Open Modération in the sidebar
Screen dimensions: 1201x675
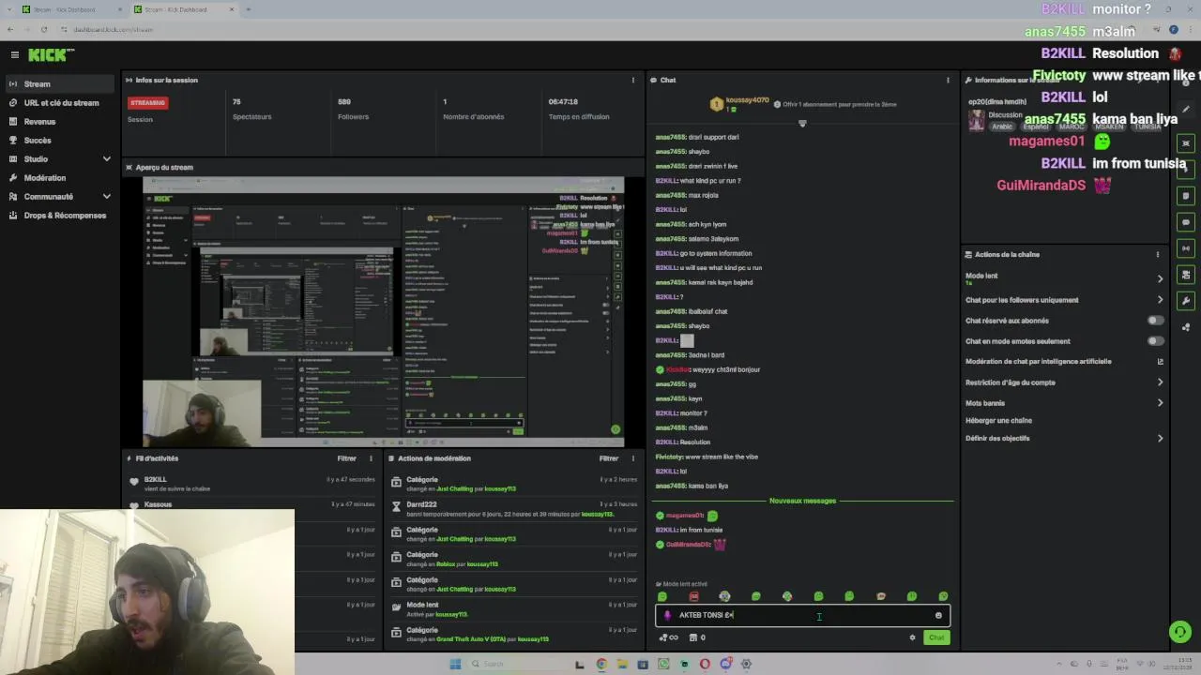click(61, 177)
